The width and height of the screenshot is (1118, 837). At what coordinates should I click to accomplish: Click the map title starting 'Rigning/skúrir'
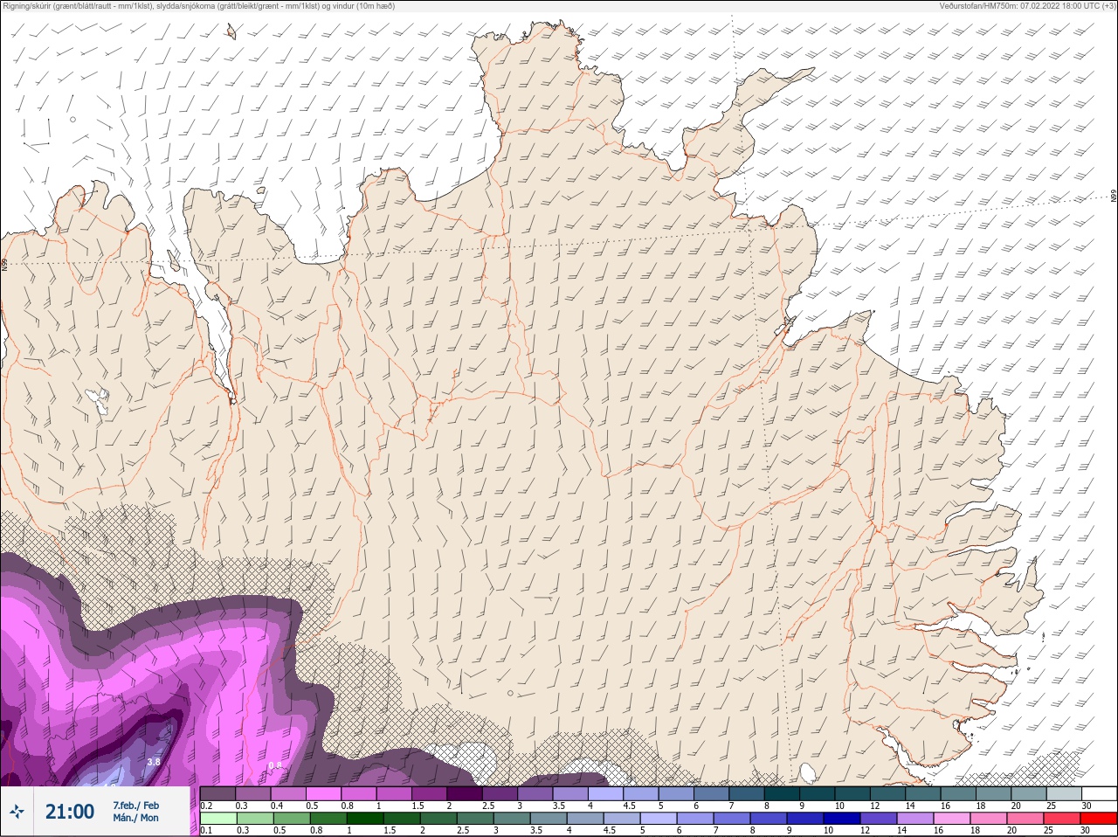coord(199,5)
